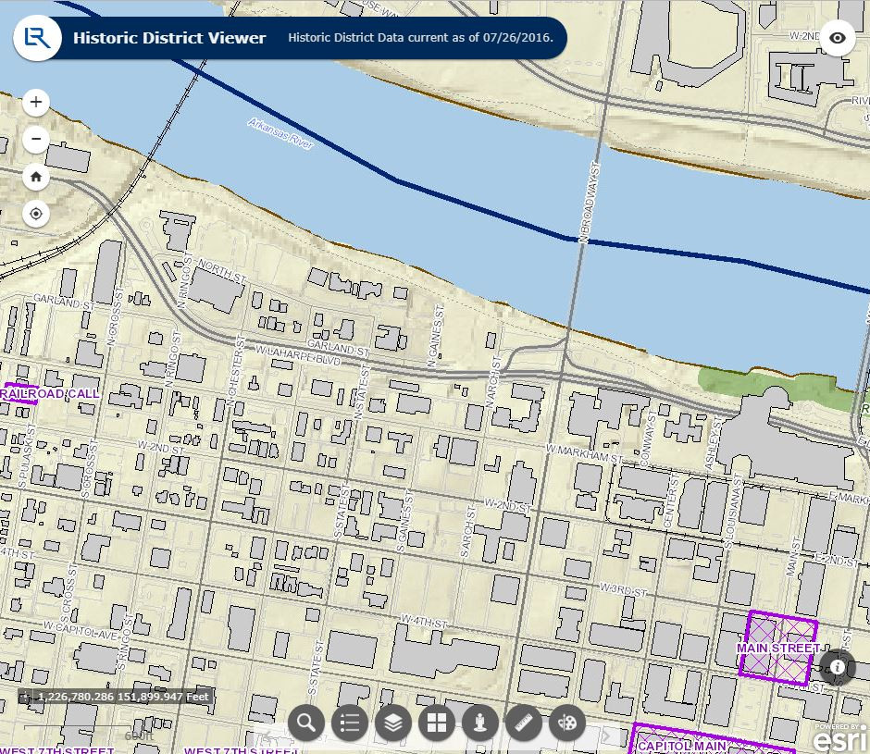This screenshot has width=870, height=754.
Task: Open the map Legend
Action: [350, 723]
